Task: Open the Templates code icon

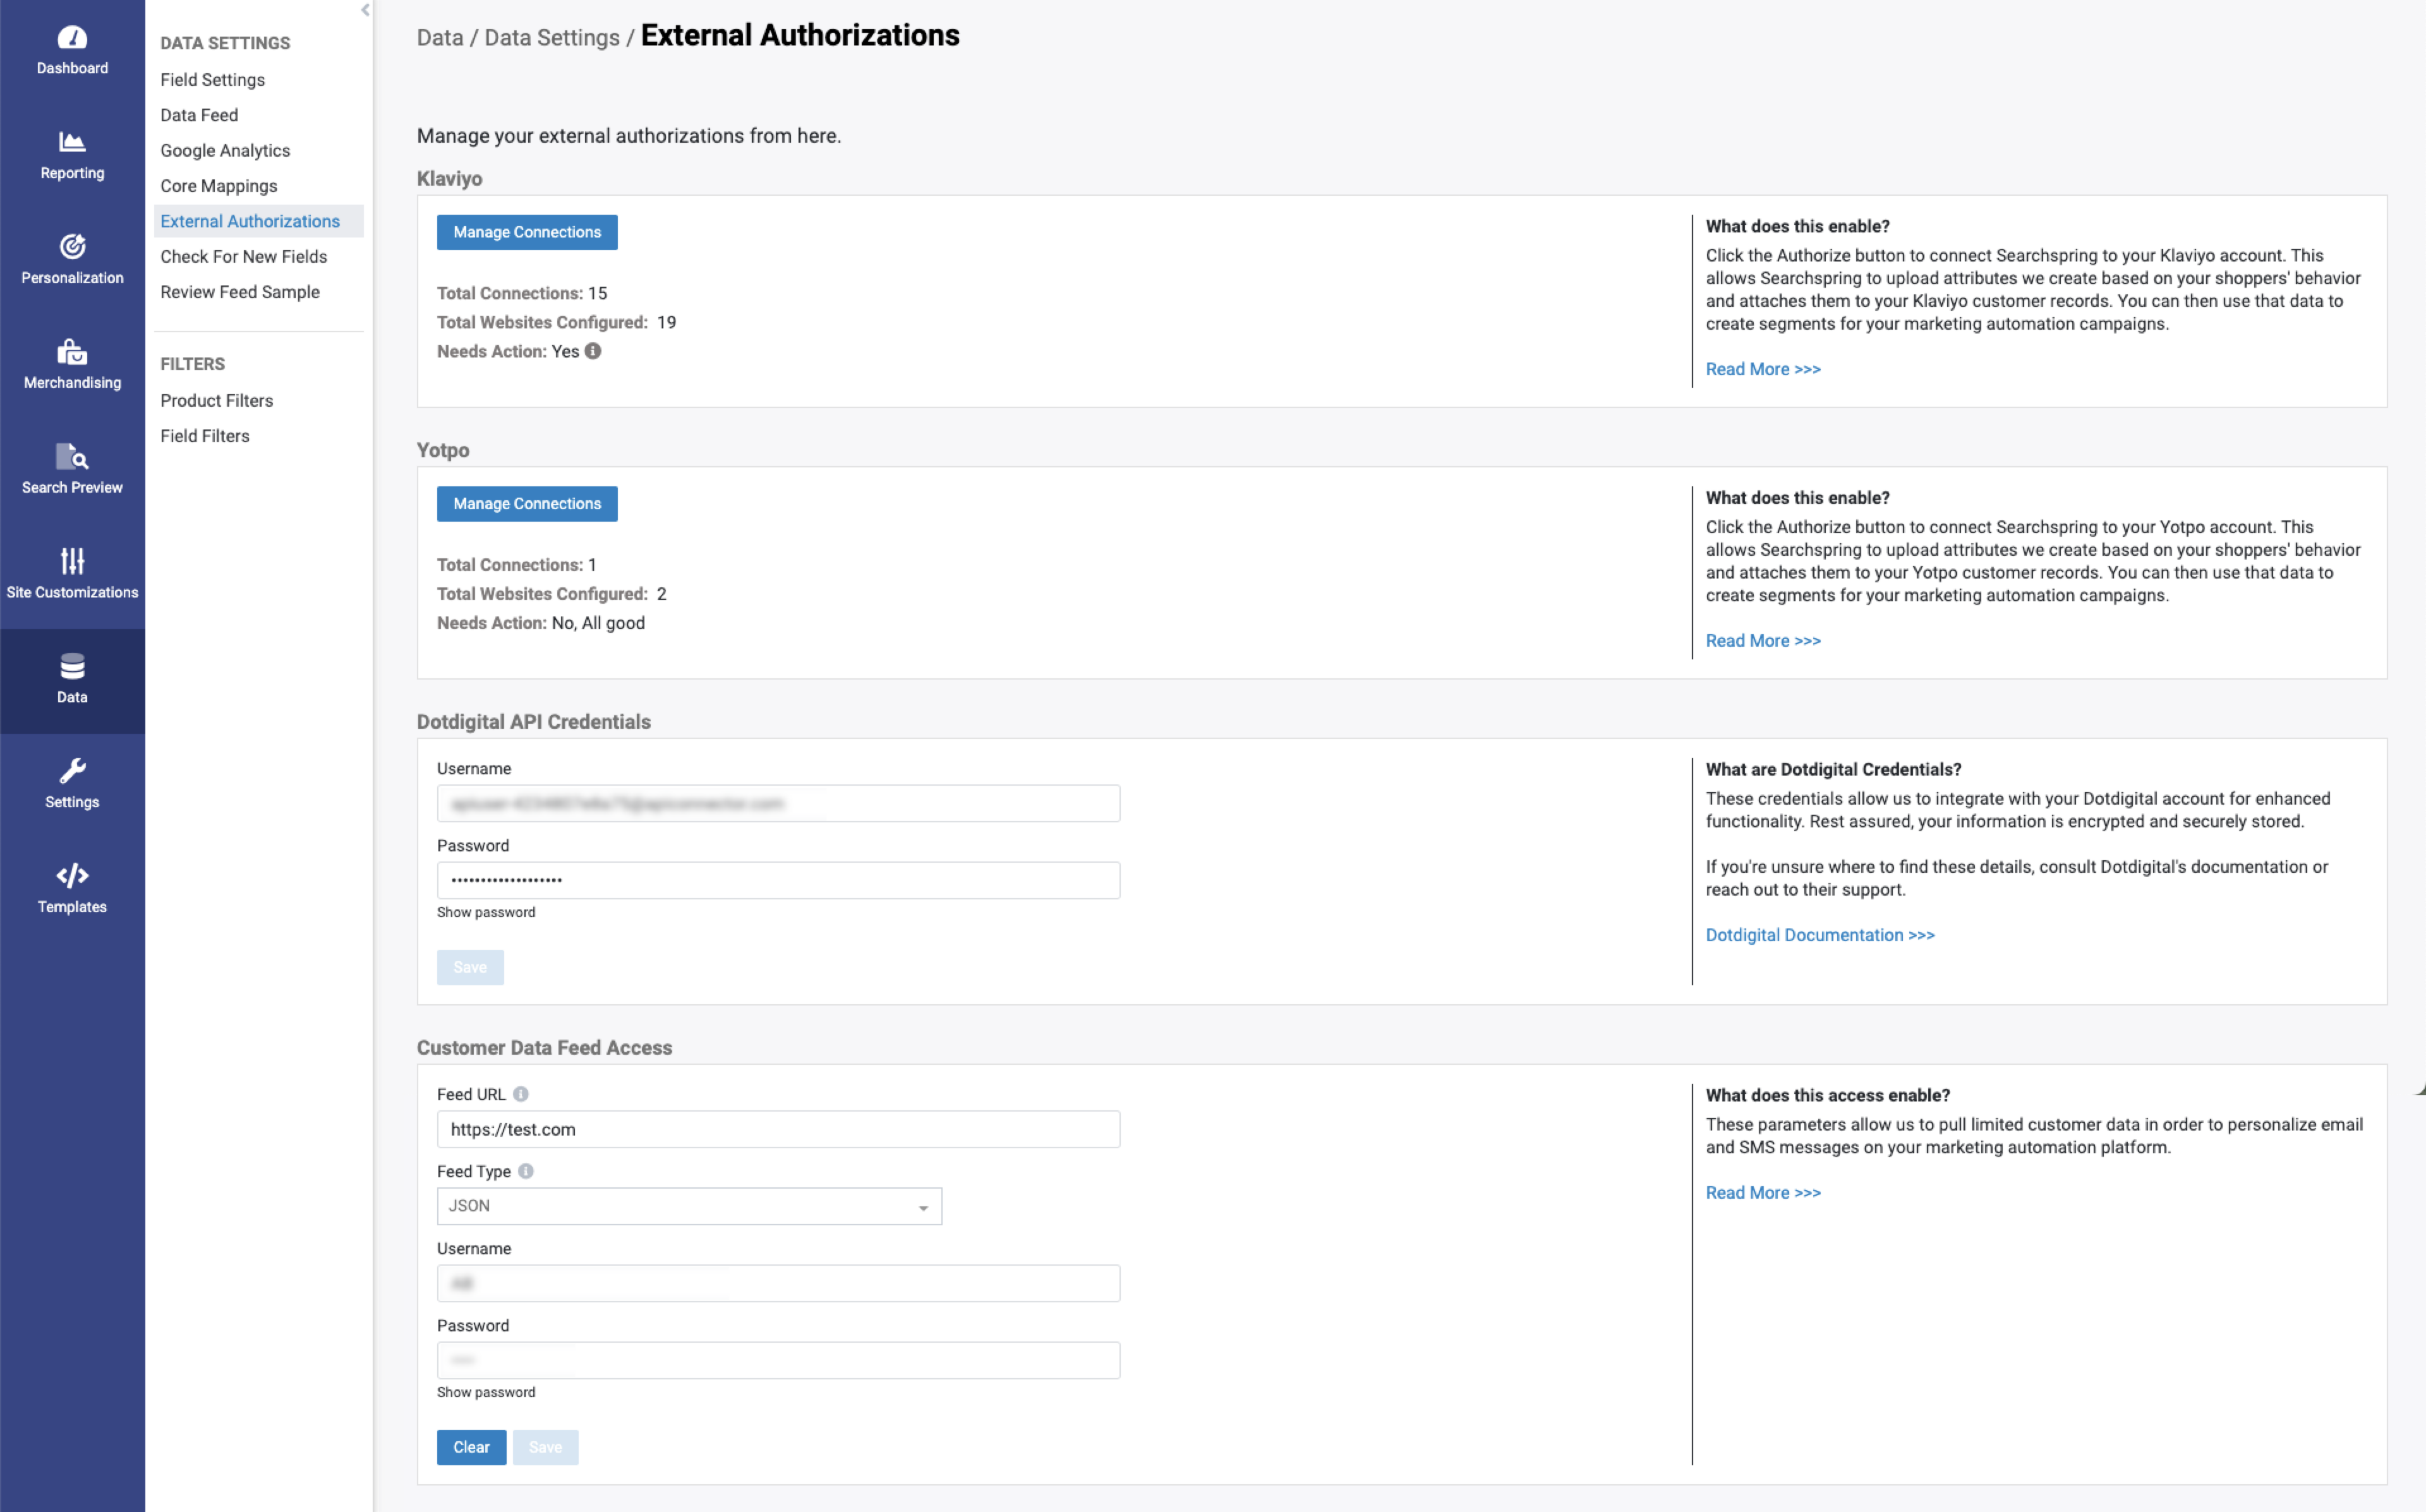Action: click(x=72, y=876)
